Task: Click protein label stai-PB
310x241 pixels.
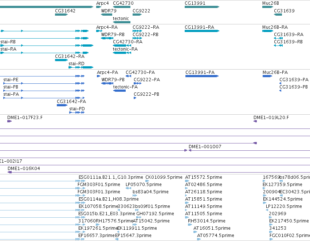Action: point(11,87)
